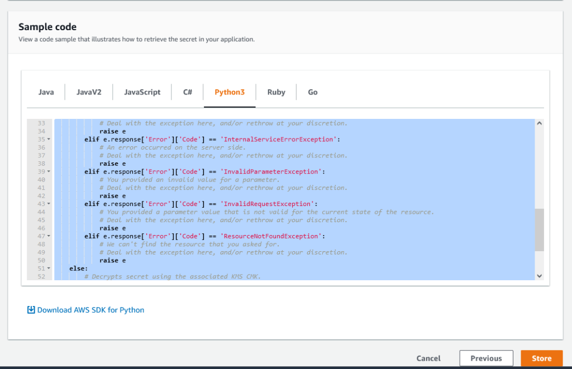View the Ruby code sample

coord(276,92)
